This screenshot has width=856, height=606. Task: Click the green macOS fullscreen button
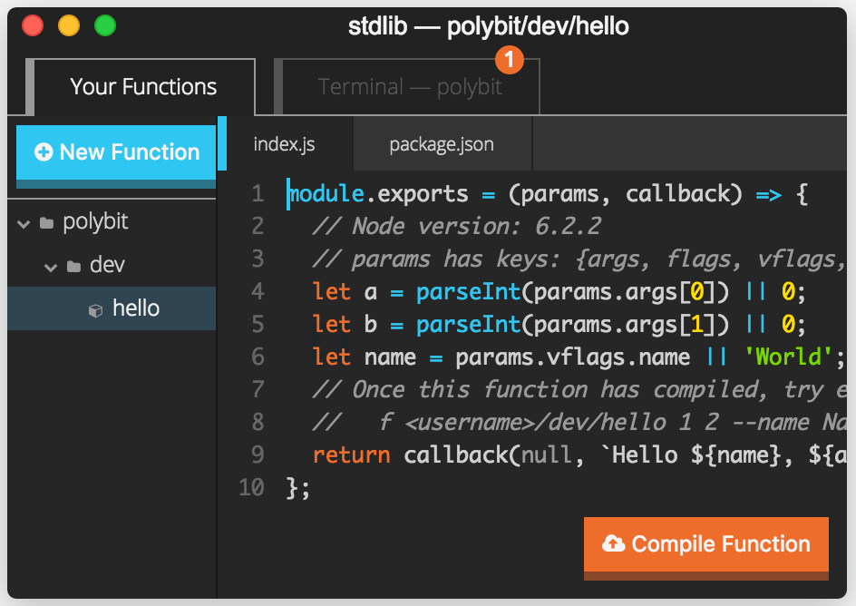[x=105, y=26]
